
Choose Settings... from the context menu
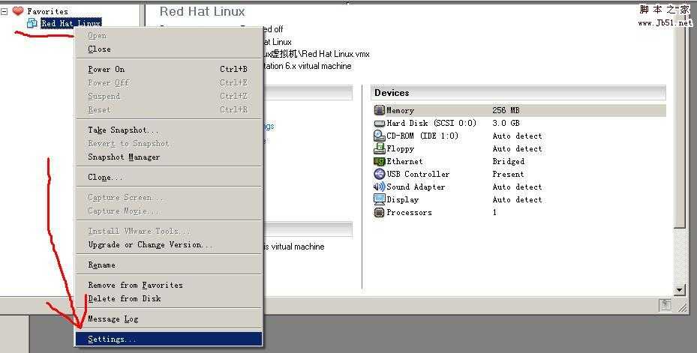169,339
